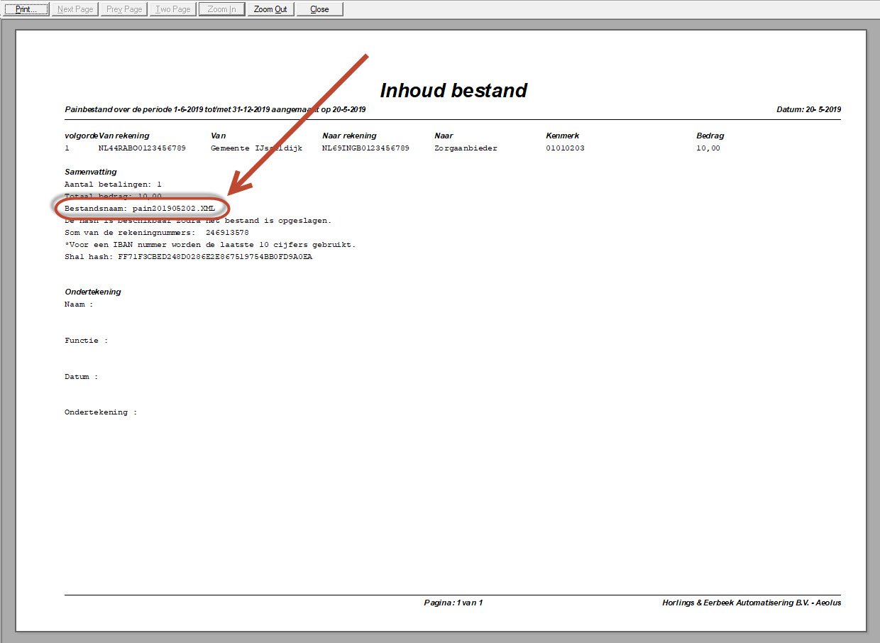Select destination IBAN NL69INGB0123456789
This screenshot has height=643, width=880.
pos(365,148)
